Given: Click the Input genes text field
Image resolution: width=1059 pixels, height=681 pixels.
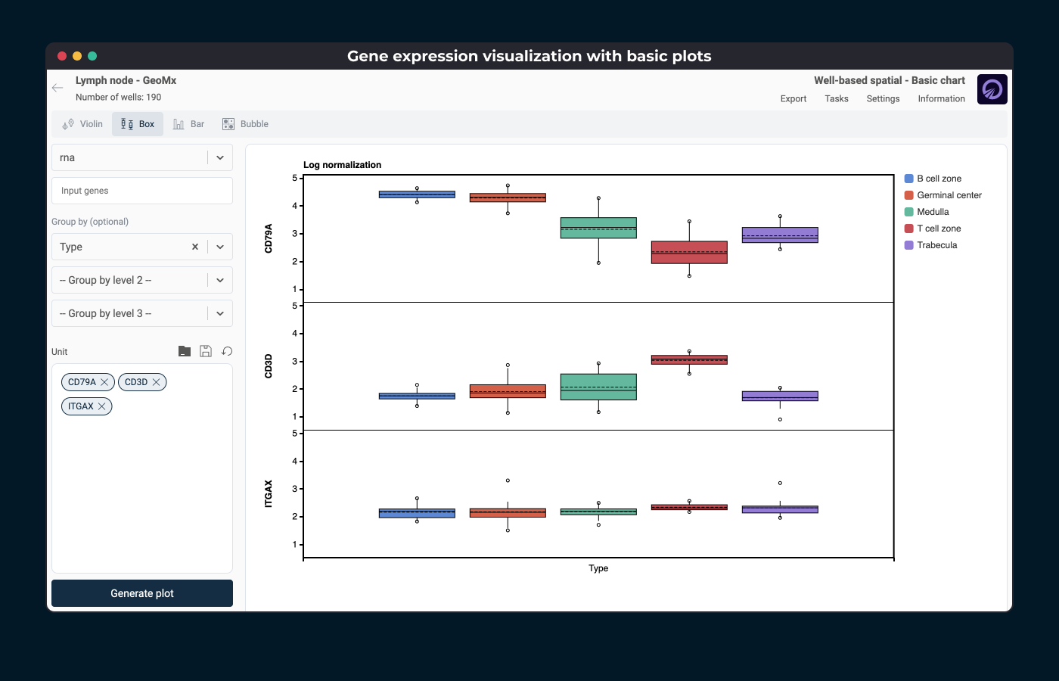Looking at the screenshot, I should pos(142,191).
